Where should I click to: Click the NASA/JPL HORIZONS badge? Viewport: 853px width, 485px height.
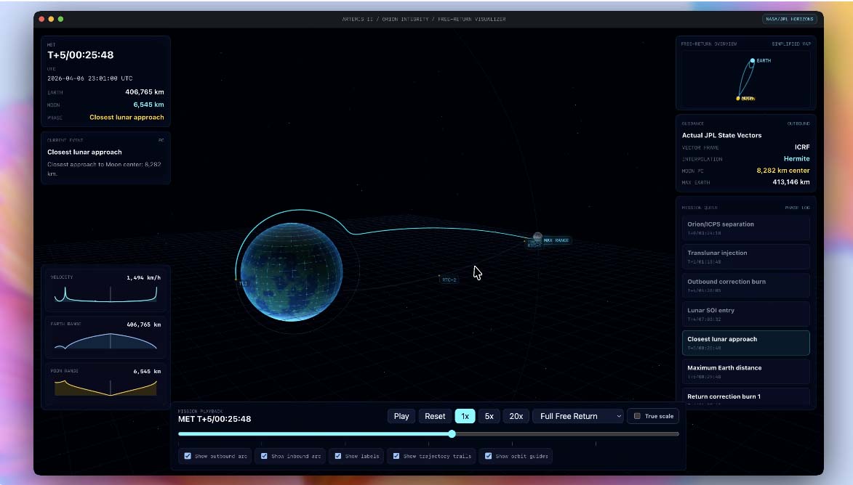[x=789, y=19]
